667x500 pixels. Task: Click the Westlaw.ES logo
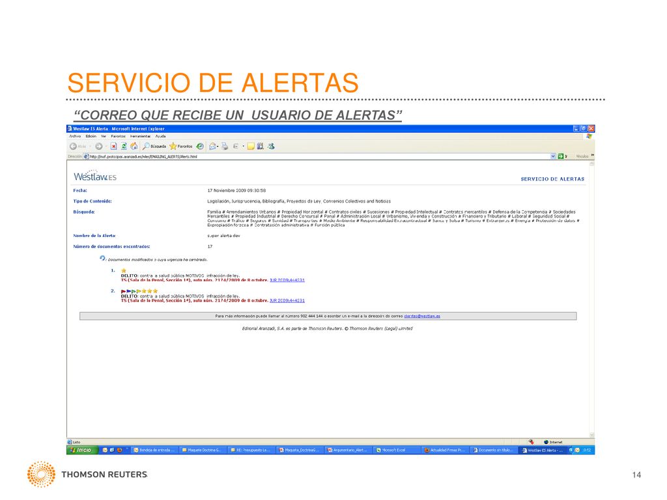coord(95,176)
